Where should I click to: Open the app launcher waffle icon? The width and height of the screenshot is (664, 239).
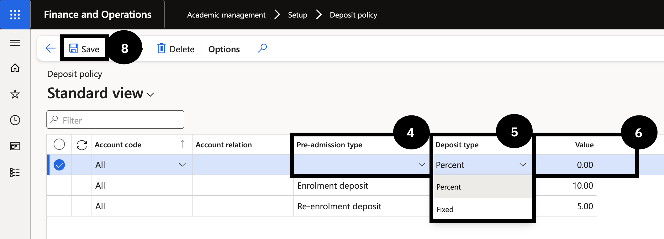point(15,15)
